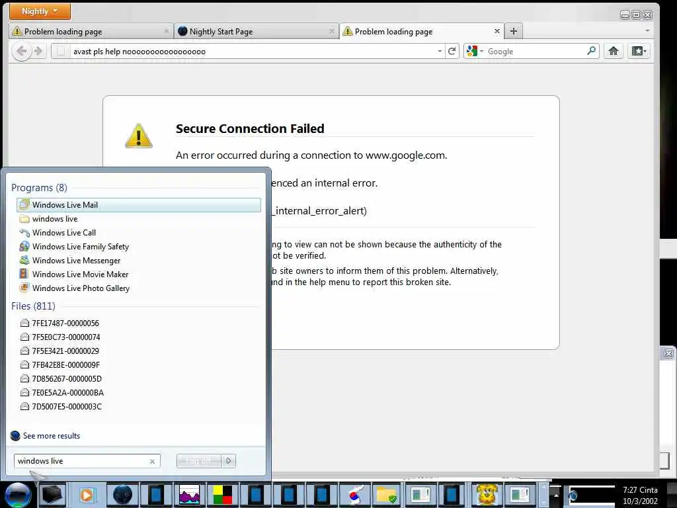
Task: Click the Messenger people icon
Action: [24, 260]
